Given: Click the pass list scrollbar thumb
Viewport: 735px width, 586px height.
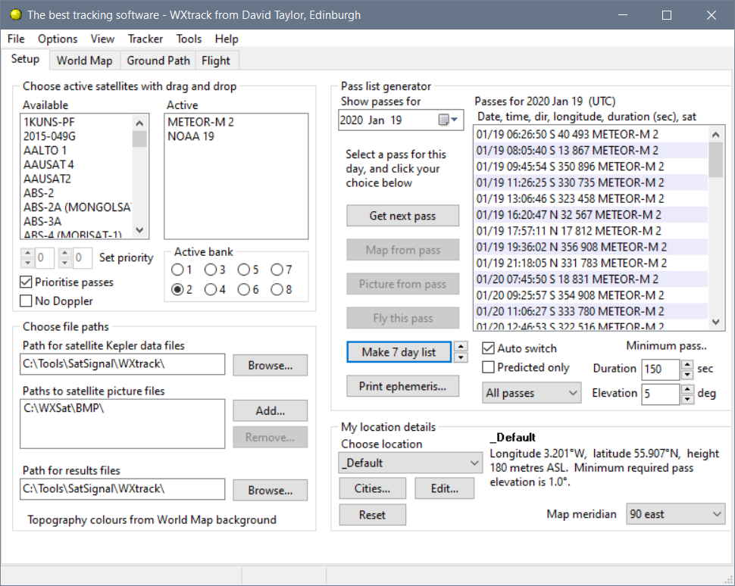Looking at the screenshot, I should (715, 160).
